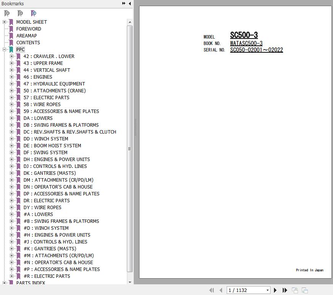Expand the bookmarks panel double-arrow icon

click(x=123, y=3)
